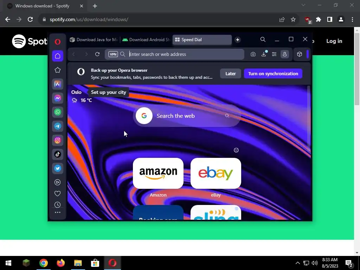Open the Player icon in Opera sidebar
The height and width of the screenshot is (270, 360).
(58, 182)
